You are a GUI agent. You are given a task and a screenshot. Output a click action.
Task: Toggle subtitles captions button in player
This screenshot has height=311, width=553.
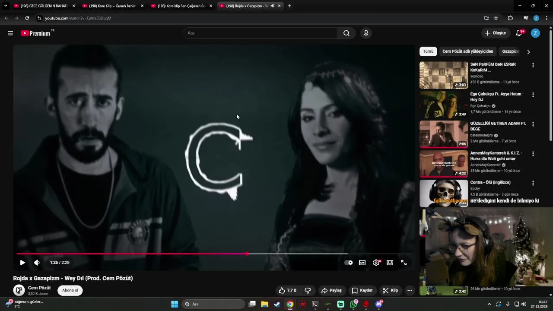[x=362, y=263]
